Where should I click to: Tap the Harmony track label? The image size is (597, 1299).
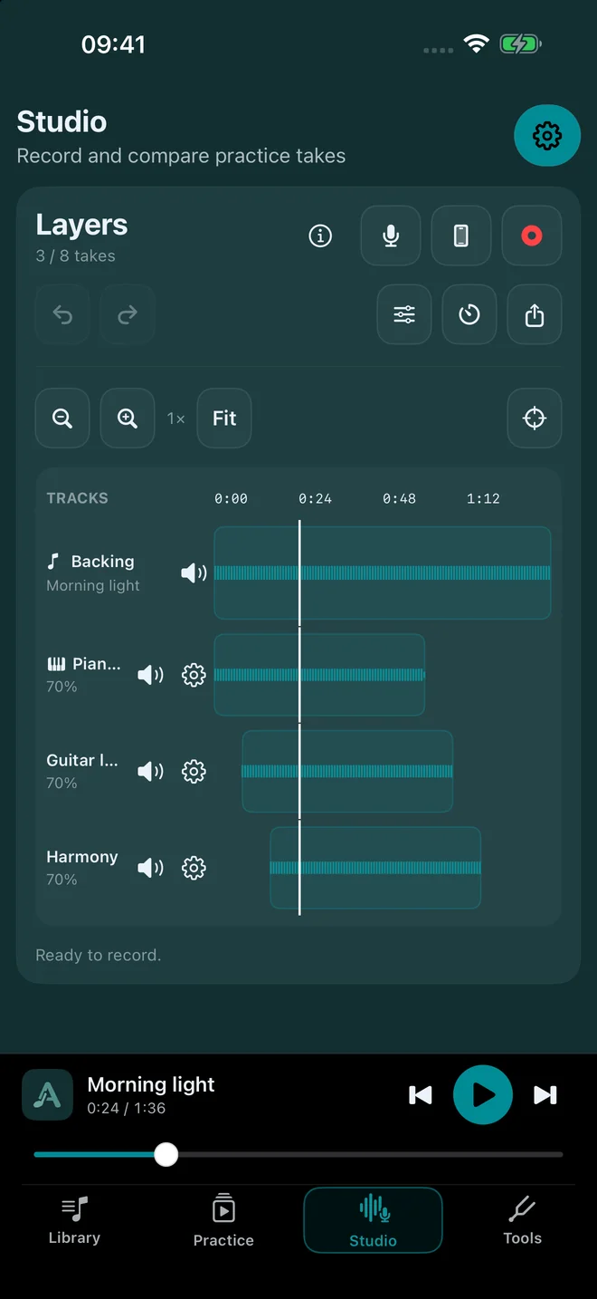(82, 857)
